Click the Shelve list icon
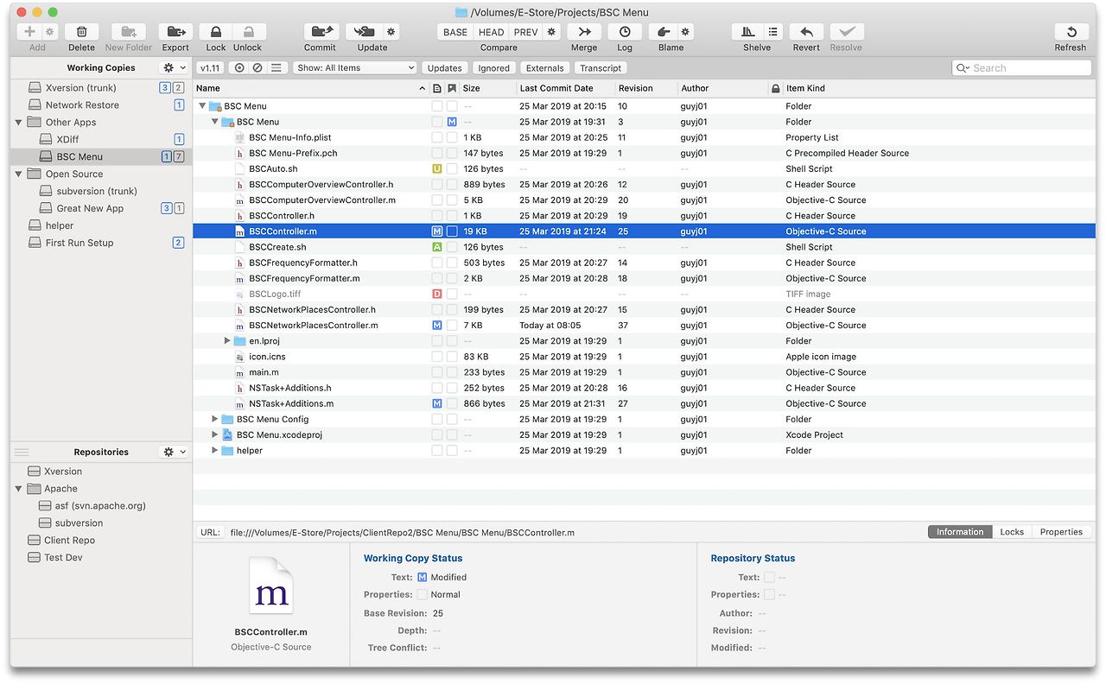Screen dimensions: 1106x684 coord(772,32)
